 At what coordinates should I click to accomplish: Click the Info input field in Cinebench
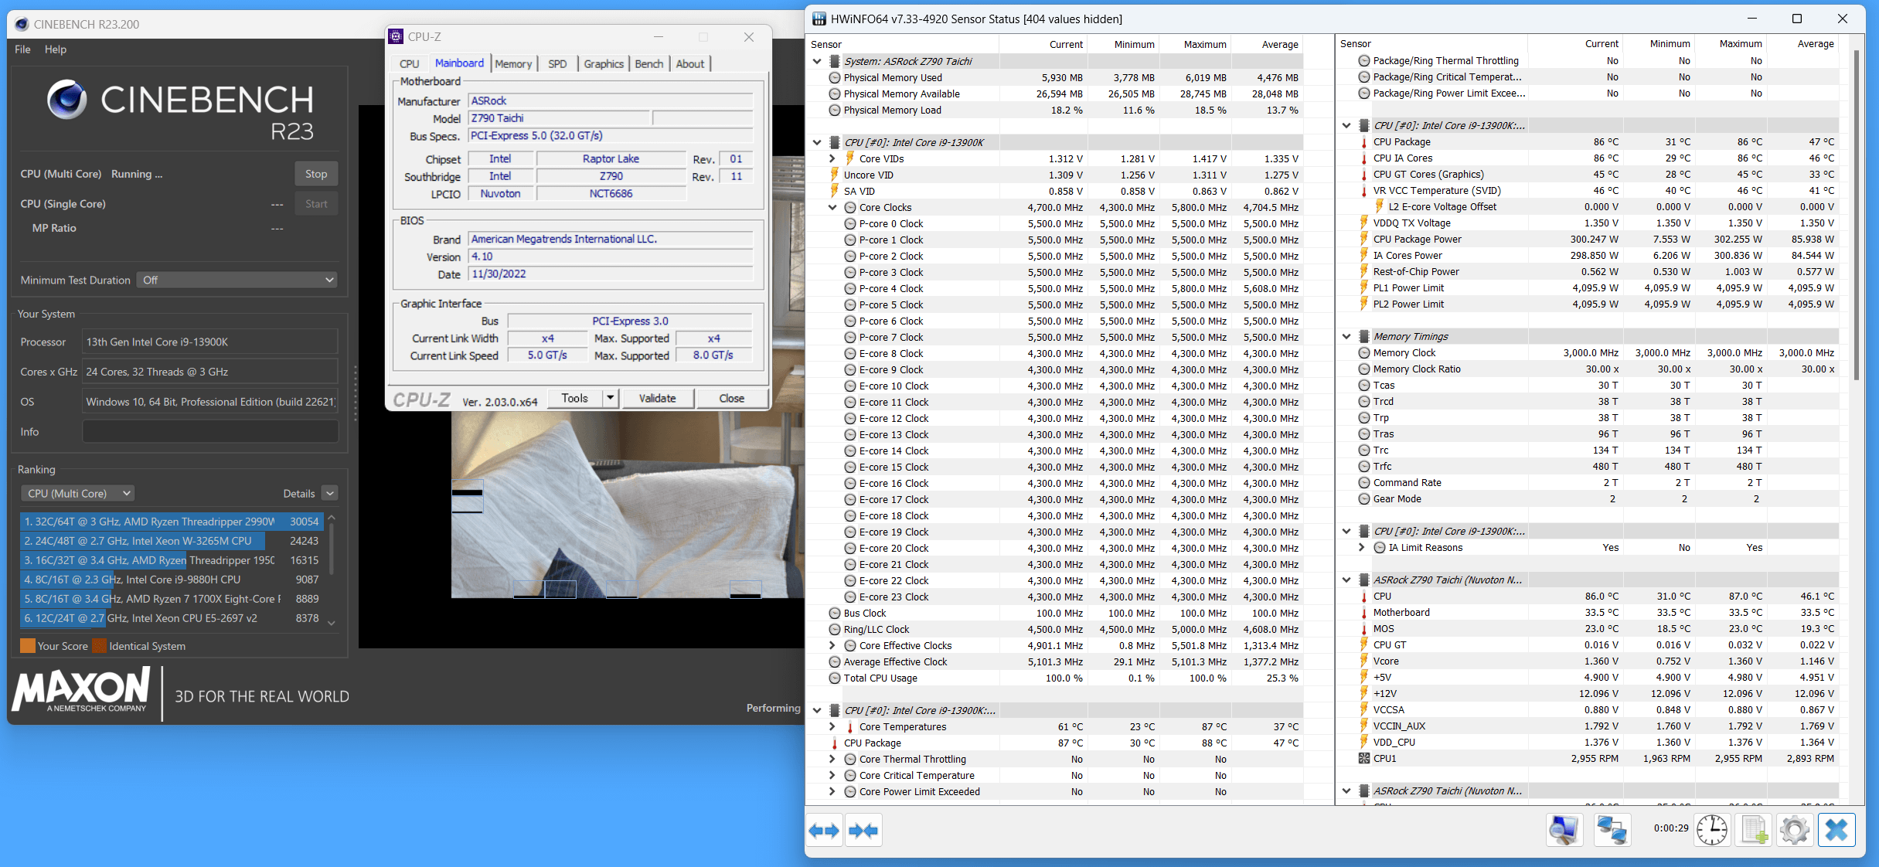(210, 432)
